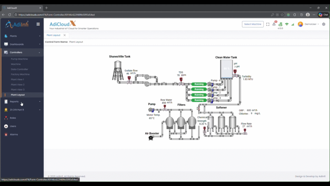Screen dimensions: 330x186
Task: Expand the DemoUser account dropdown
Action: 310,24
